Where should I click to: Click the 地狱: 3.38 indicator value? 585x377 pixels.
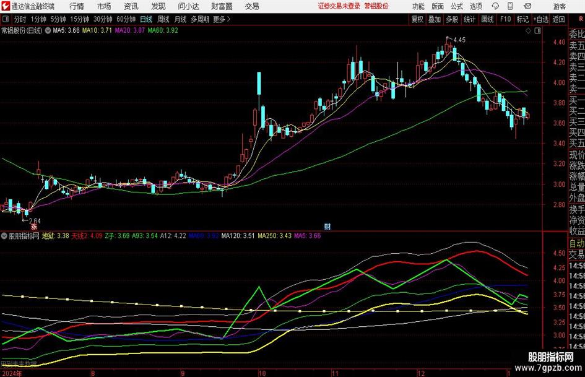pos(55,236)
